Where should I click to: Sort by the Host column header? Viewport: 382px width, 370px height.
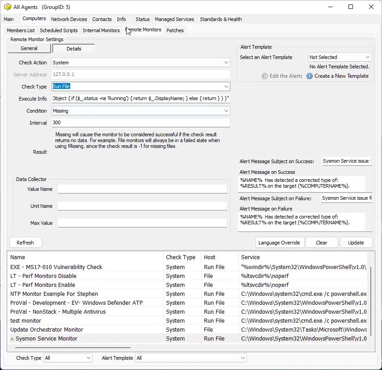click(219, 257)
